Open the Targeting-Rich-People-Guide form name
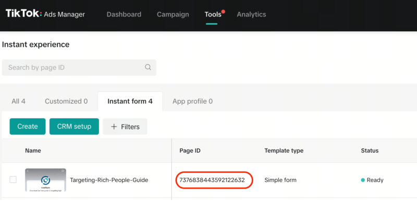 click(109, 180)
